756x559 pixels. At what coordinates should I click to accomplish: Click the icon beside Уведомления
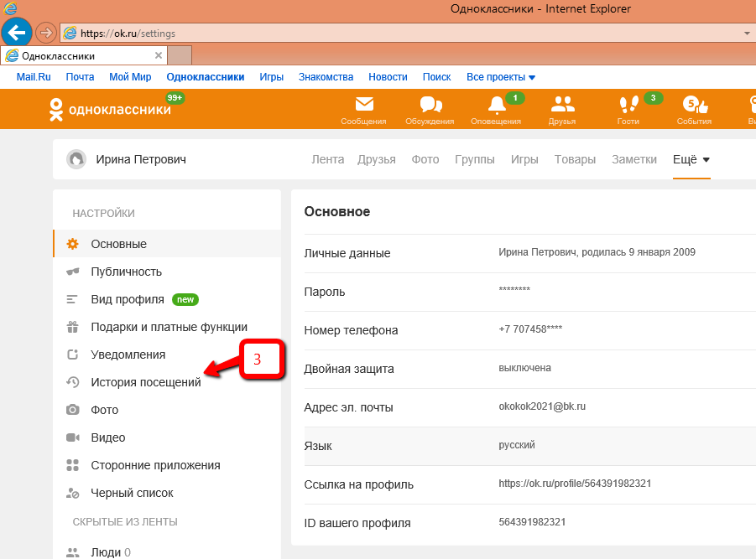click(73, 355)
